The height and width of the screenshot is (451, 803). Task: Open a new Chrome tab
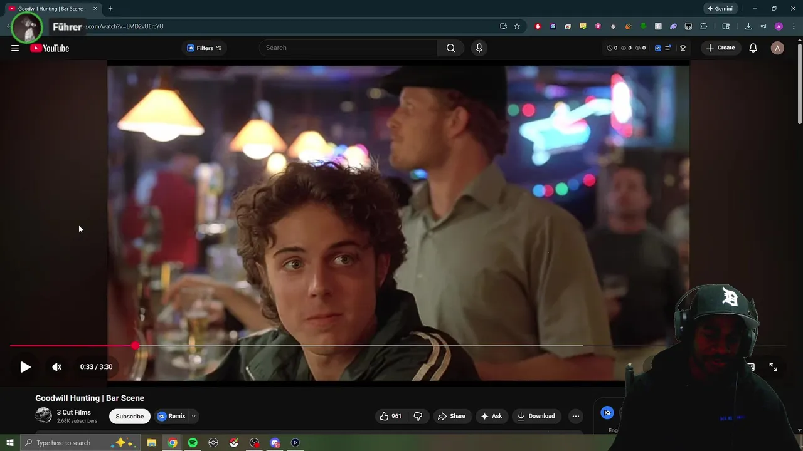pyautogui.click(x=110, y=9)
